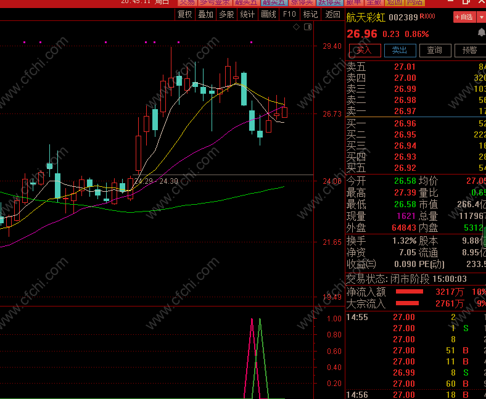Click the tall cyan candle after the peak
This screenshot has width=486, height=399.
pos(244,89)
